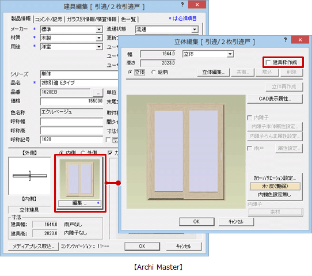The height and width of the screenshot is (276, 312).
Task: Click the 木・皮(艶弱) material color swatch
Action: [275, 186]
